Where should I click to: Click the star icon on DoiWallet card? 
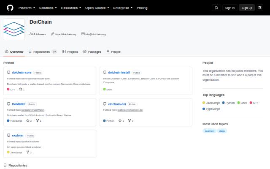tap(28, 120)
